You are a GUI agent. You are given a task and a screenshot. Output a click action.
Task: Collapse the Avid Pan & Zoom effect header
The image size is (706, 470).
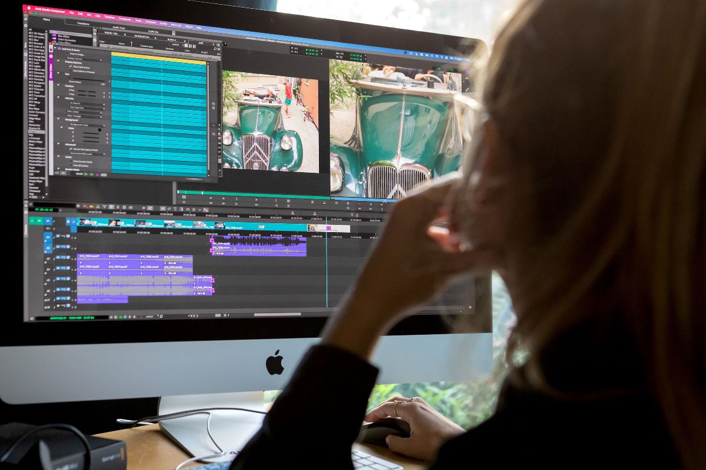click(55, 48)
